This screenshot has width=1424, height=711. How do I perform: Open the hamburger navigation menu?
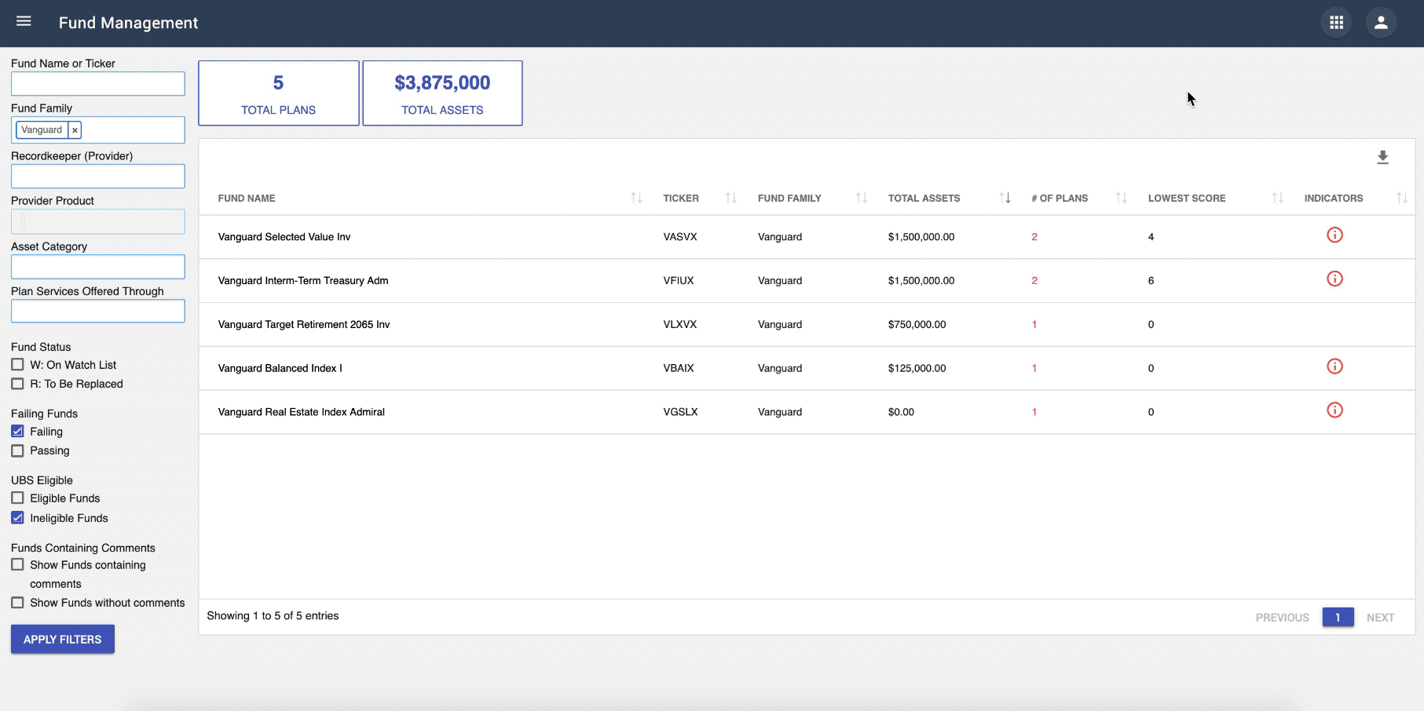coord(24,22)
